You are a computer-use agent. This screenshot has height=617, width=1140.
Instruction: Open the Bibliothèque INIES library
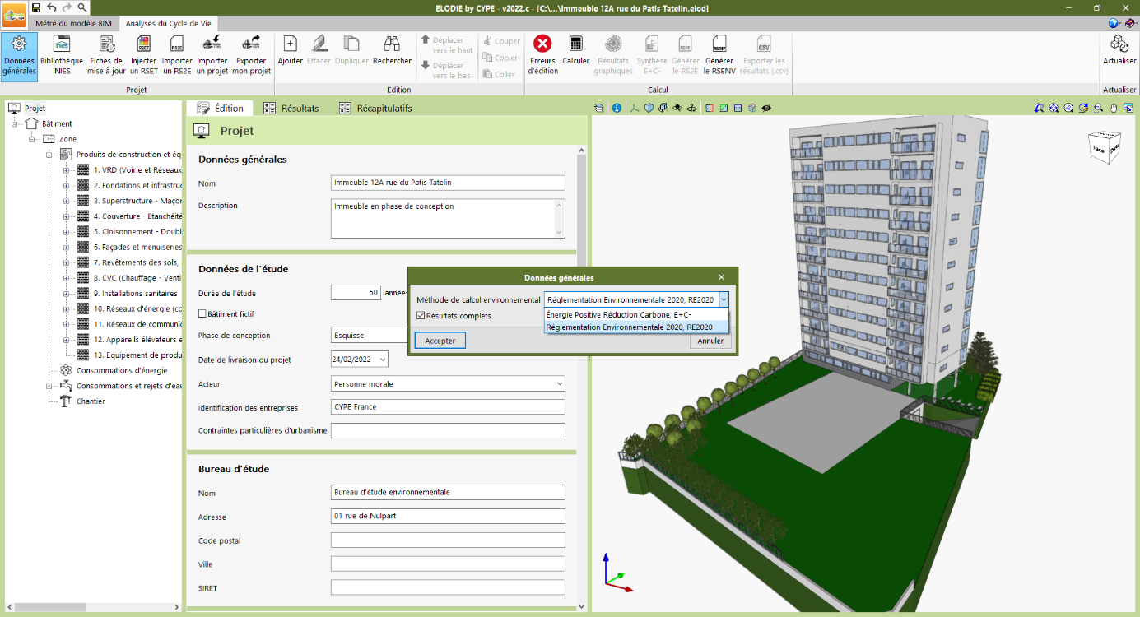point(62,56)
